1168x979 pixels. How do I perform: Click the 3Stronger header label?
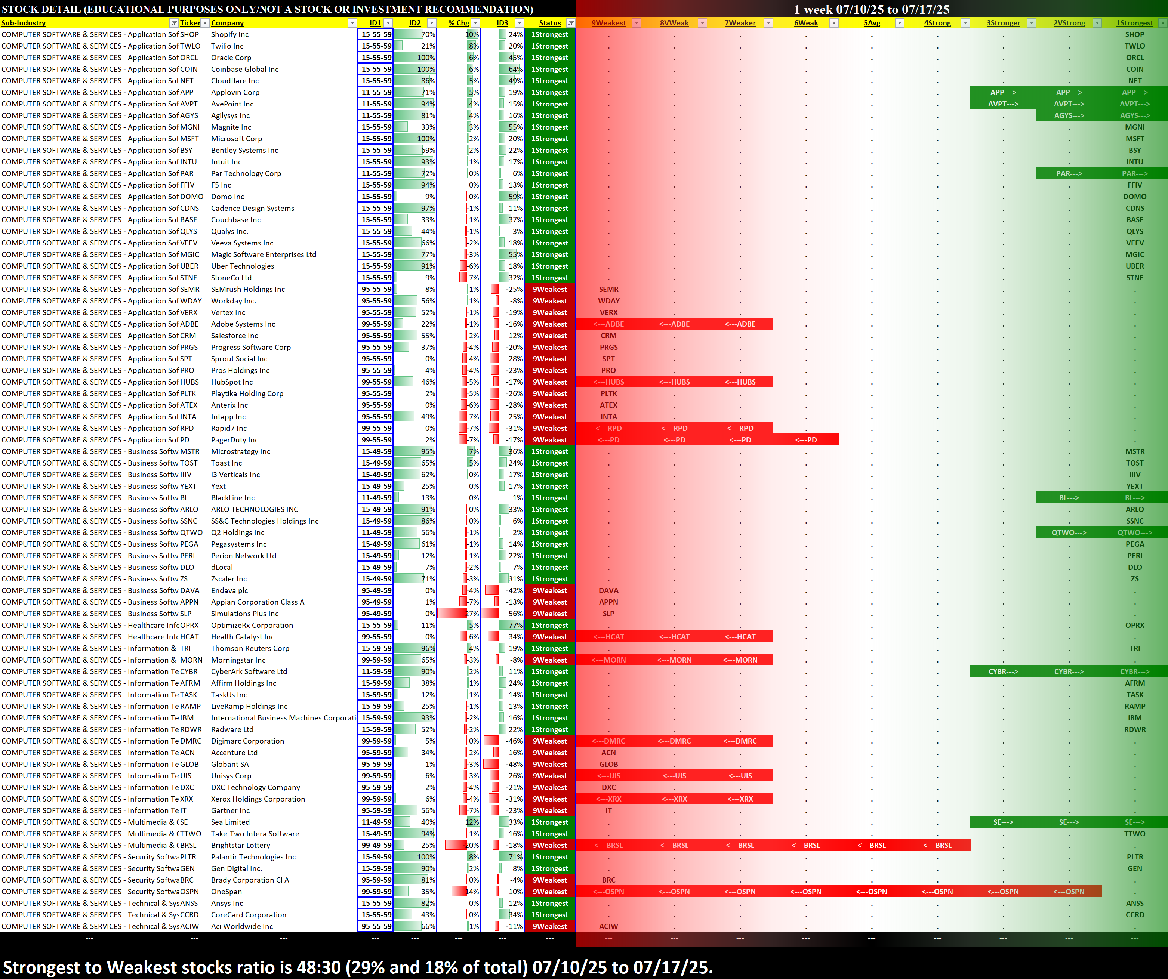[1003, 23]
